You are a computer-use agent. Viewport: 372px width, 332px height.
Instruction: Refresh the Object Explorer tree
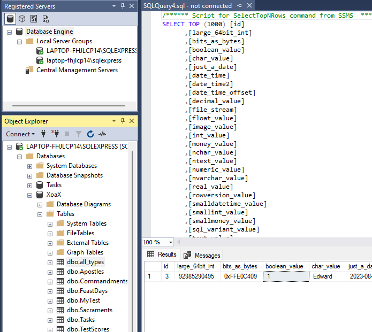pos(90,134)
